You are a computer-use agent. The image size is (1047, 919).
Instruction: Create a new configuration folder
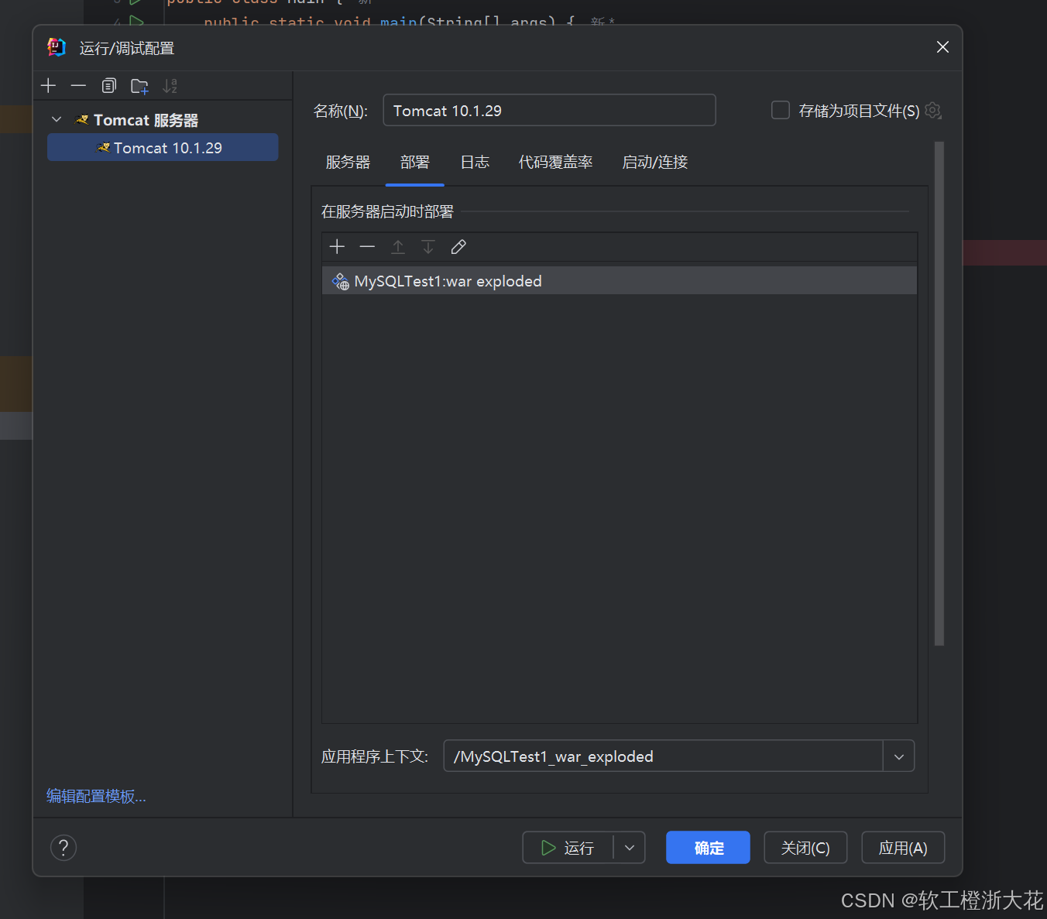coord(139,86)
